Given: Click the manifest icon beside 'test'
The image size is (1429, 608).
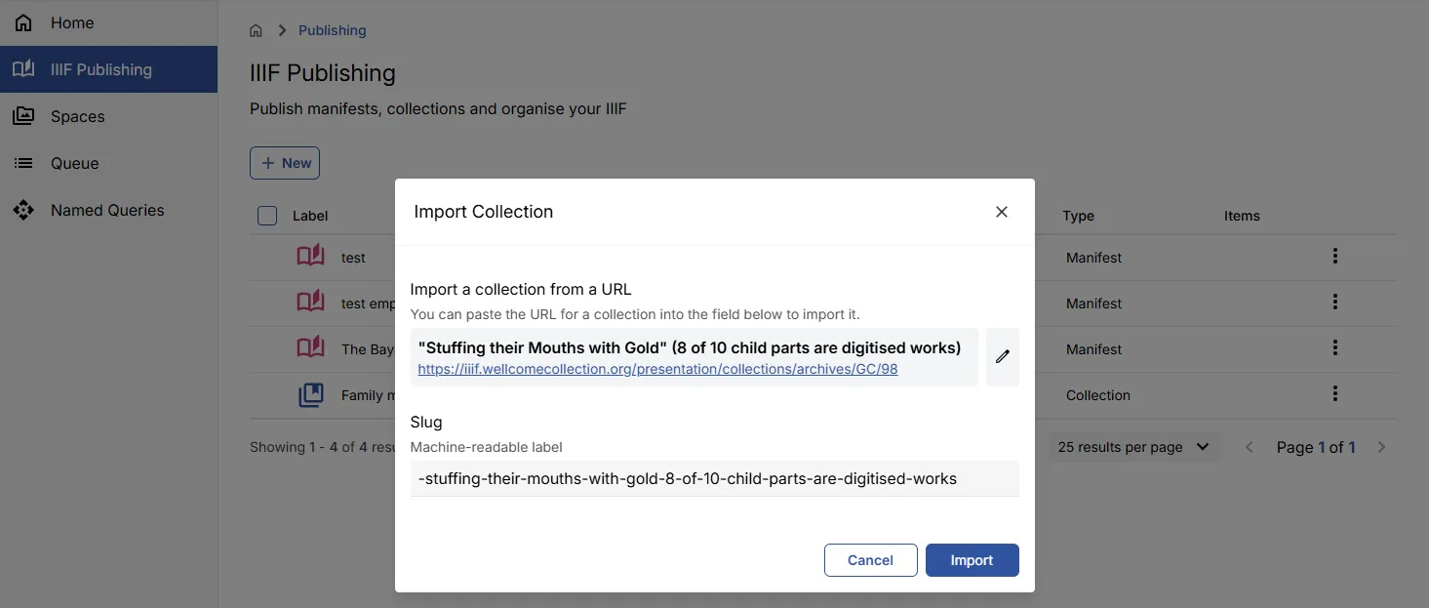Looking at the screenshot, I should tap(310, 254).
